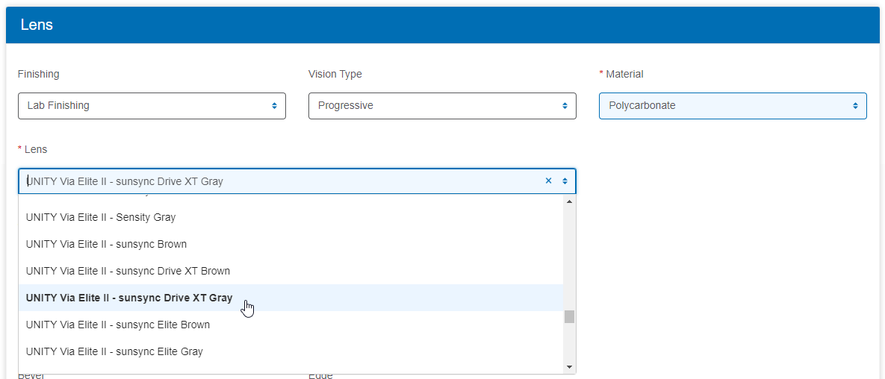Pick UNITY Via Elite II - sunsync Drive XT Brown
This screenshot has width=885, height=379.
[128, 272]
